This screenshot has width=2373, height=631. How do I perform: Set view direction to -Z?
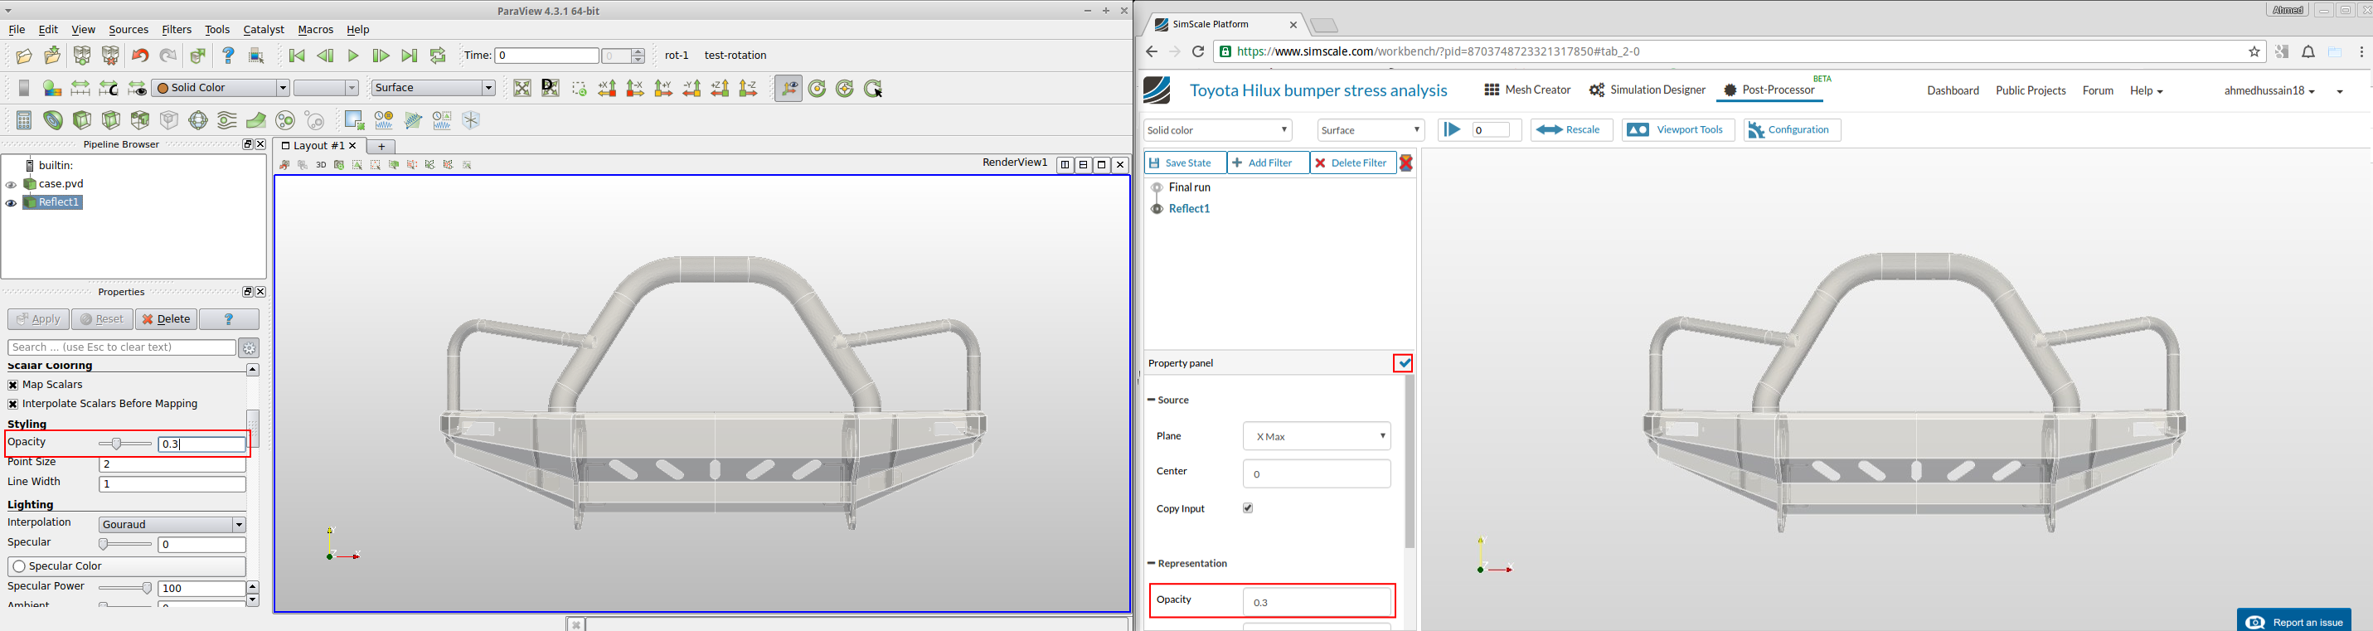(x=749, y=89)
